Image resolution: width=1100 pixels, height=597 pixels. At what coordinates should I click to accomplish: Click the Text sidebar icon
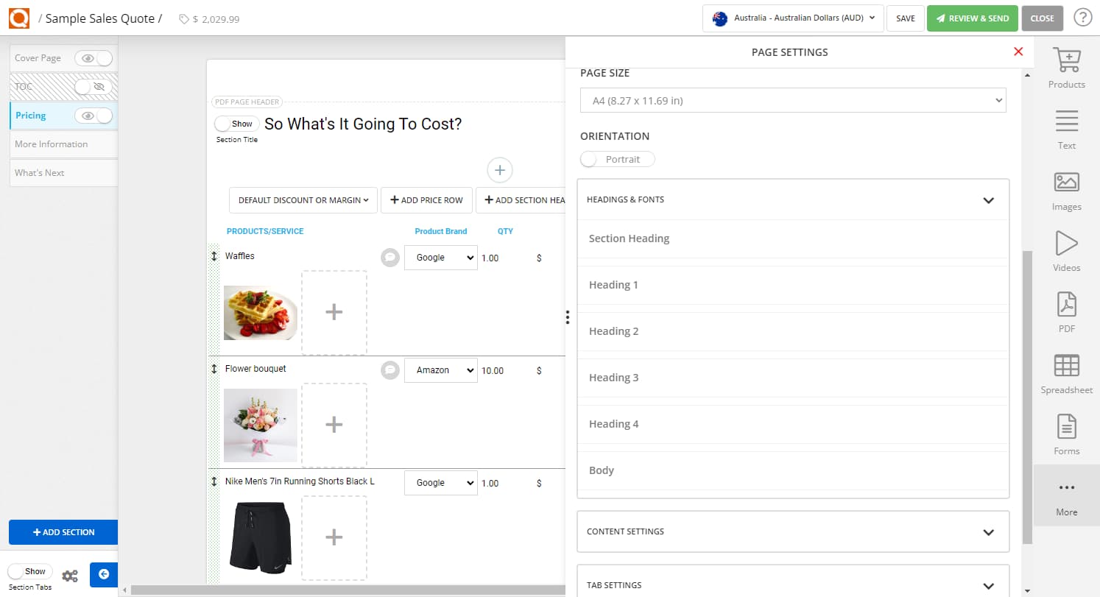(1066, 121)
